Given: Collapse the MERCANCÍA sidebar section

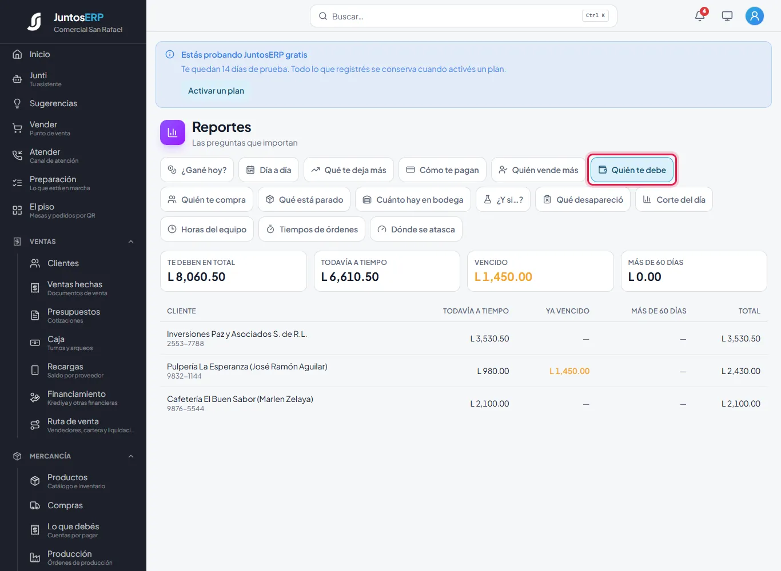Looking at the screenshot, I should coord(131,456).
